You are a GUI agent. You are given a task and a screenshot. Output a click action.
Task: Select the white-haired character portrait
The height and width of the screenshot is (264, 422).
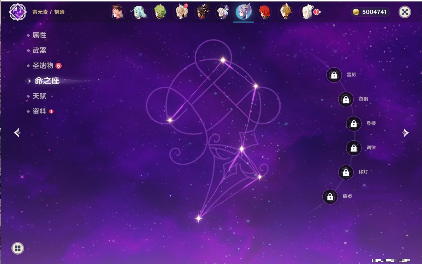click(307, 12)
